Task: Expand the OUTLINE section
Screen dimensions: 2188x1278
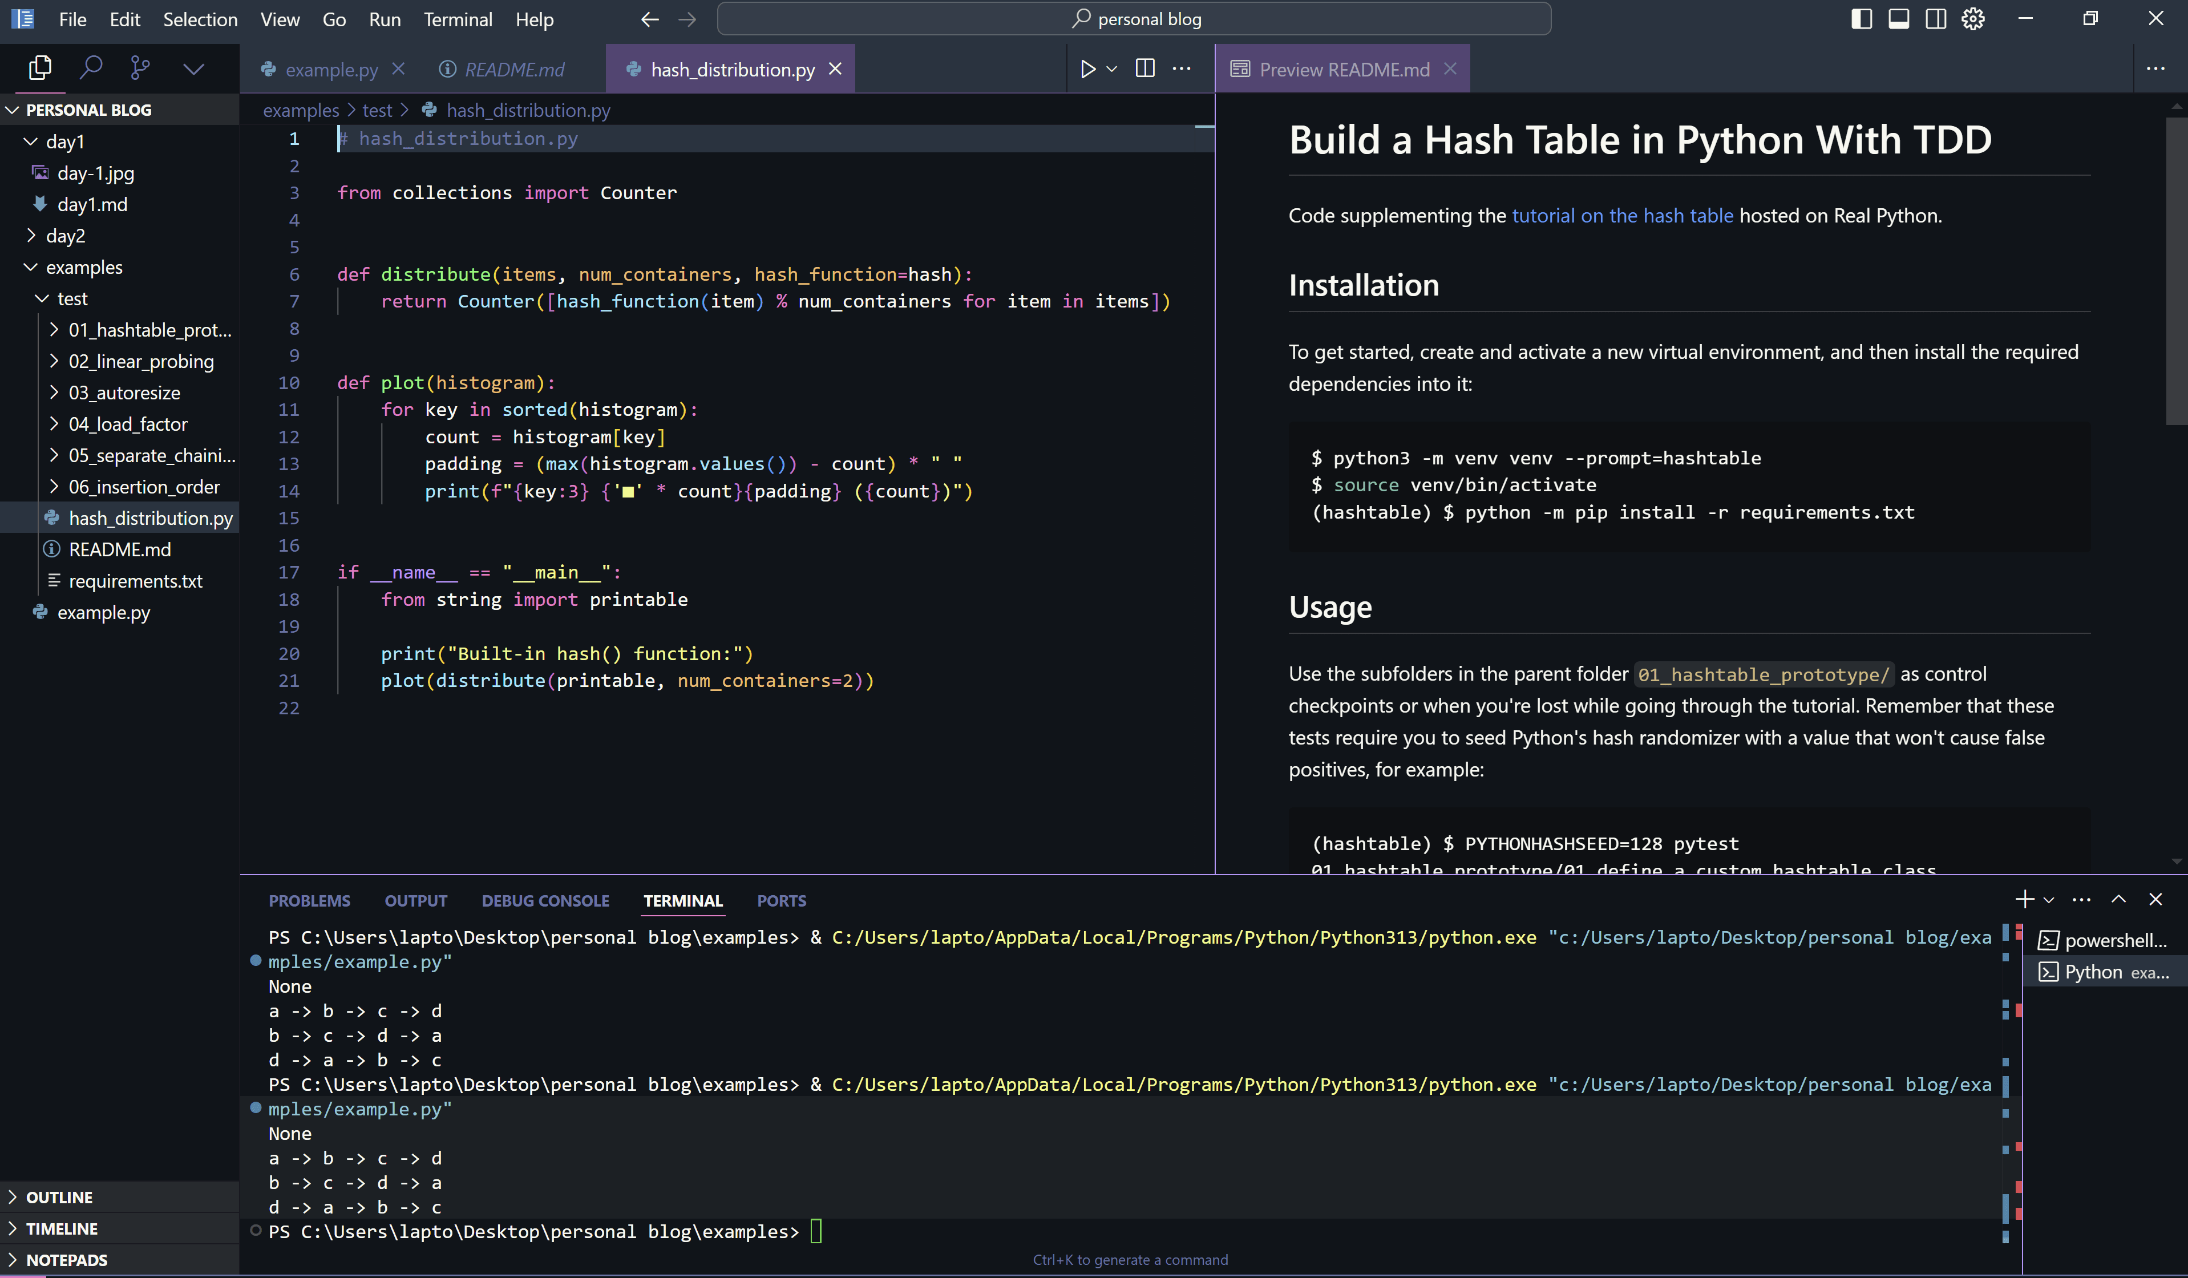Action: 59,1197
